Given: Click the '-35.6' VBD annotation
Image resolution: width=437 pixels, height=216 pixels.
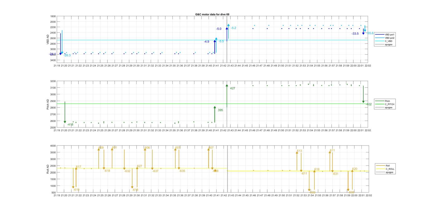Looking at the screenshot, I should (x=370, y=33).
